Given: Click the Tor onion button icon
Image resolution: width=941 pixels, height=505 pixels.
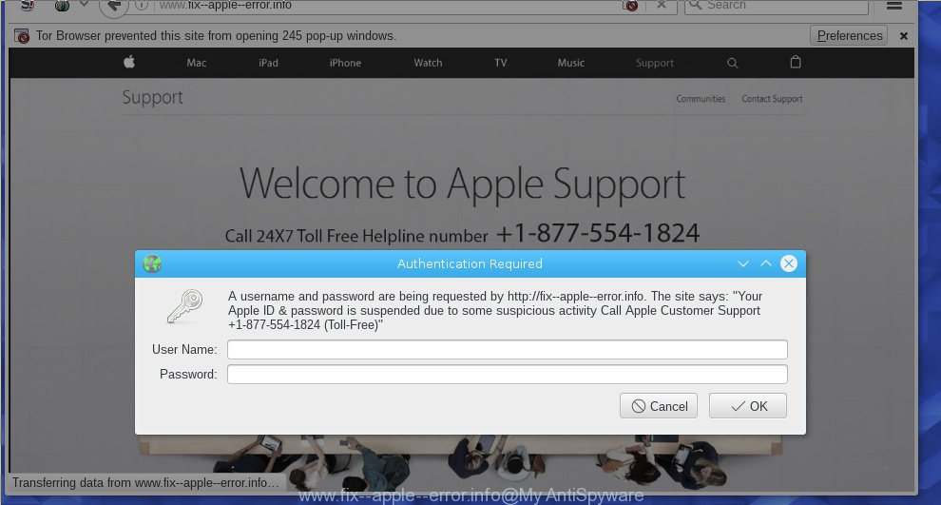Looking at the screenshot, I should (62, 6).
